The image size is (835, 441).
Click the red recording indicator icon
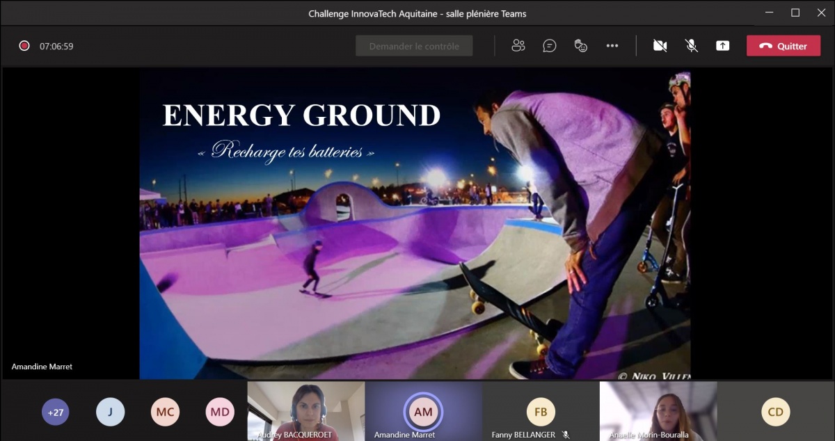pyautogui.click(x=24, y=46)
